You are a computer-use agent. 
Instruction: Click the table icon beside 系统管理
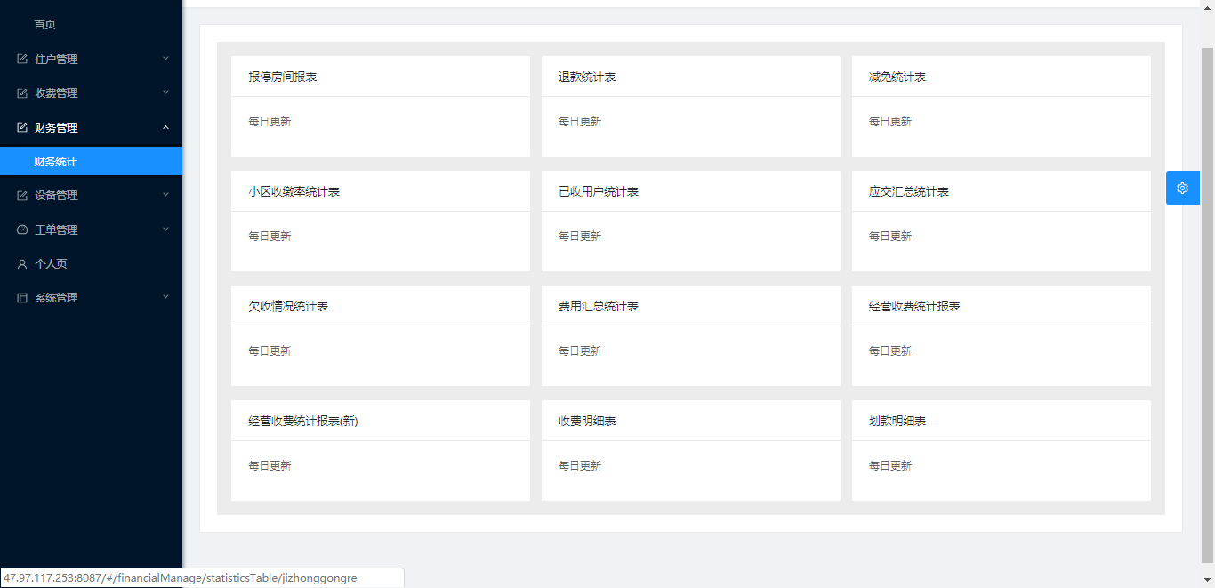pyautogui.click(x=22, y=298)
